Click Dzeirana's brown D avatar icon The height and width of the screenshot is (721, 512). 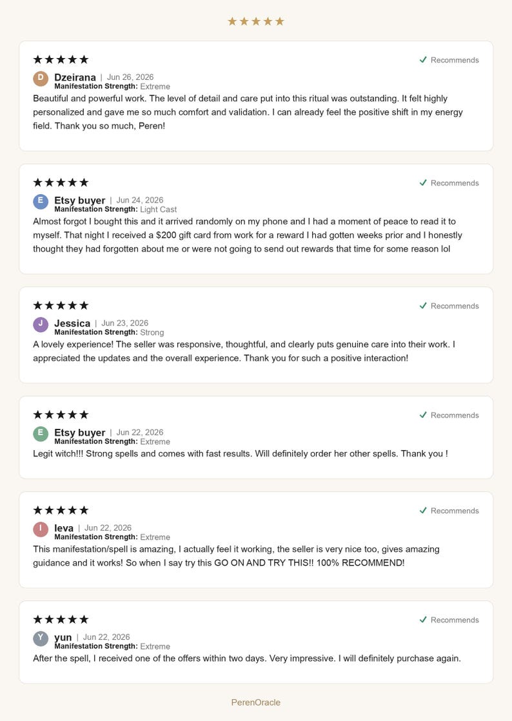pos(41,79)
